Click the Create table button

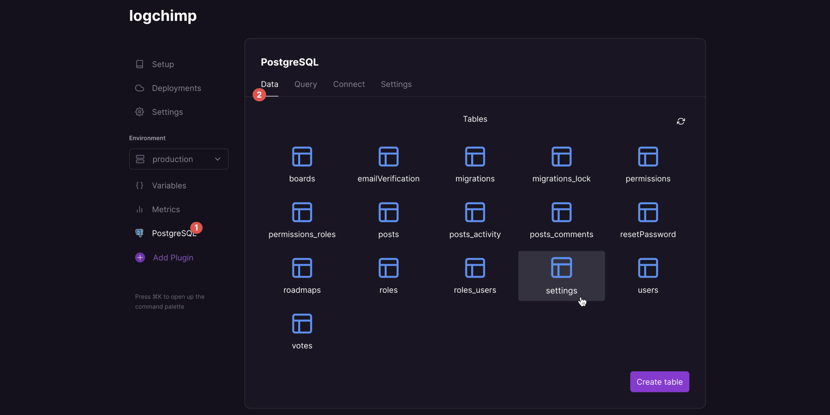click(x=659, y=381)
